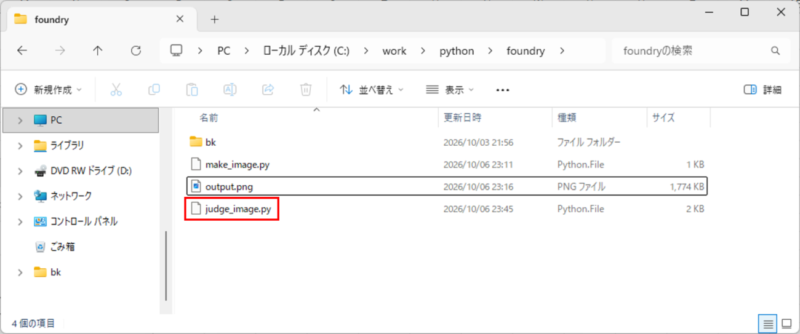Click the Delete trash icon
The image size is (800, 334).
click(306, 90)
